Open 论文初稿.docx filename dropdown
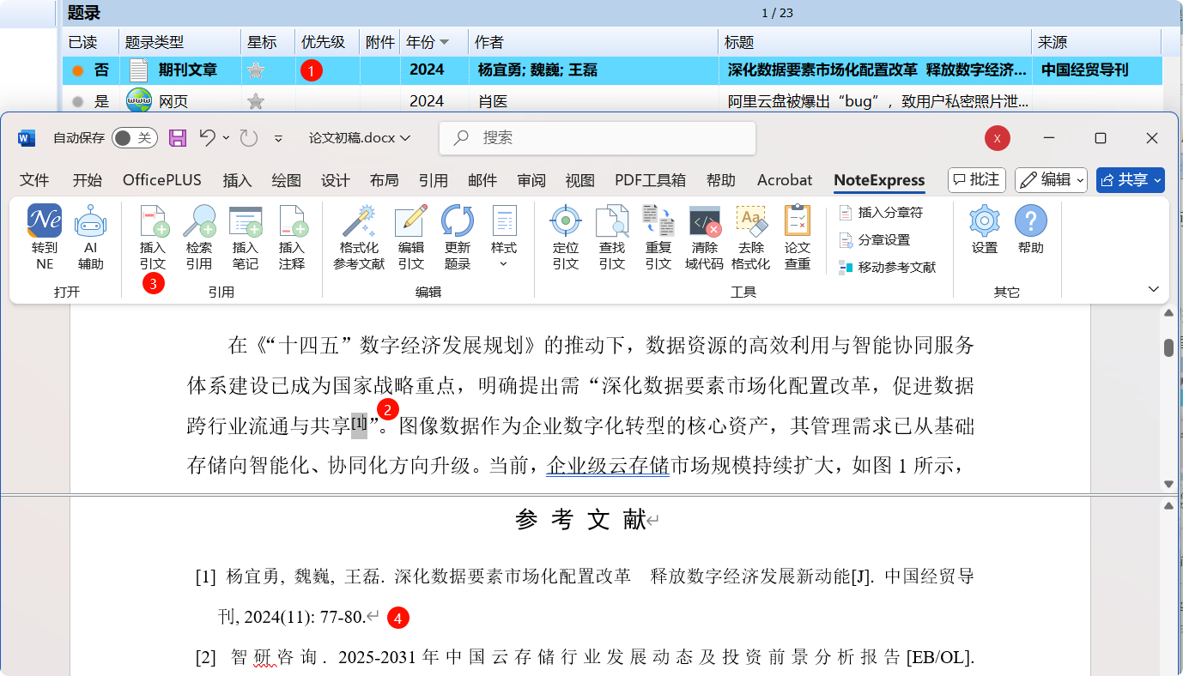This screenshot has width=1183, height=676. pyautogui.click(x=360, y=138)
